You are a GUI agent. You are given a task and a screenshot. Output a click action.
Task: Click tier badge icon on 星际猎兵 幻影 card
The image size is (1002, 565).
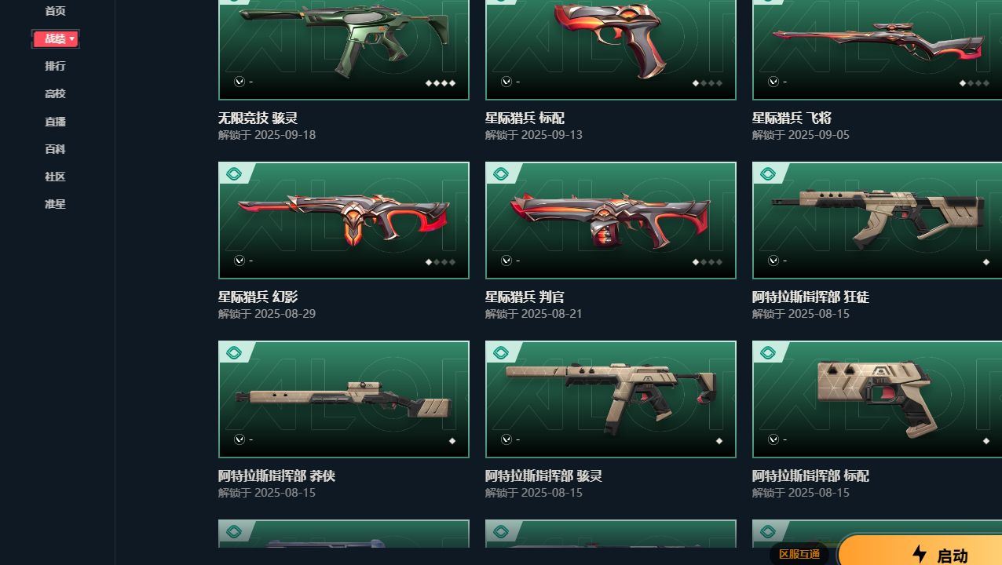233,174
